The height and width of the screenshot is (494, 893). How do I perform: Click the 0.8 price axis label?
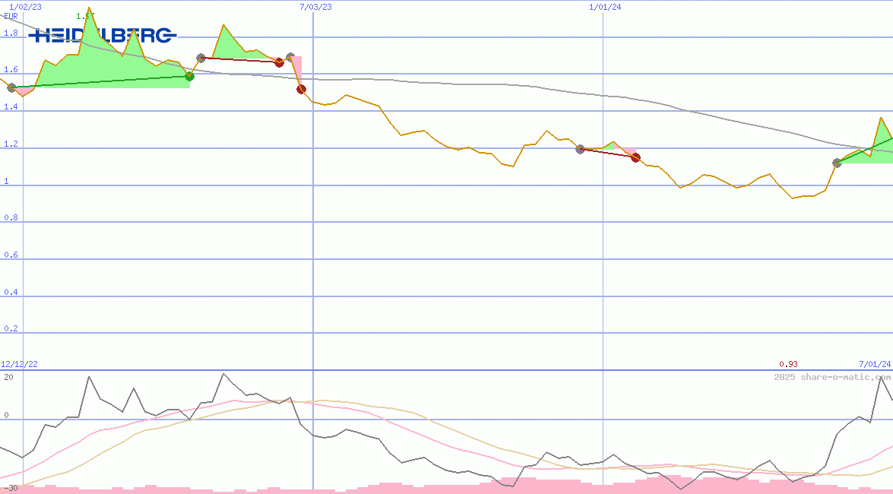pos(11,218)
